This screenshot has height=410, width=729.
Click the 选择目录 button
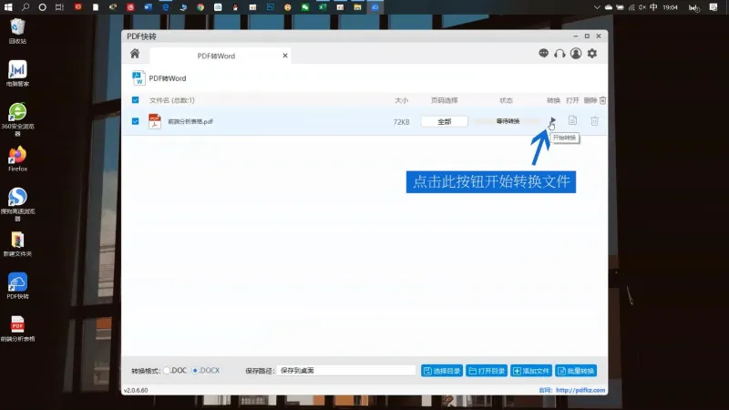coord(442,371)
